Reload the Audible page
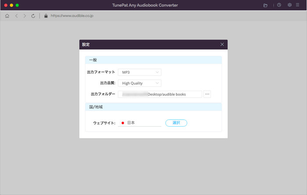The image size is (307, 195). point(33,16)
